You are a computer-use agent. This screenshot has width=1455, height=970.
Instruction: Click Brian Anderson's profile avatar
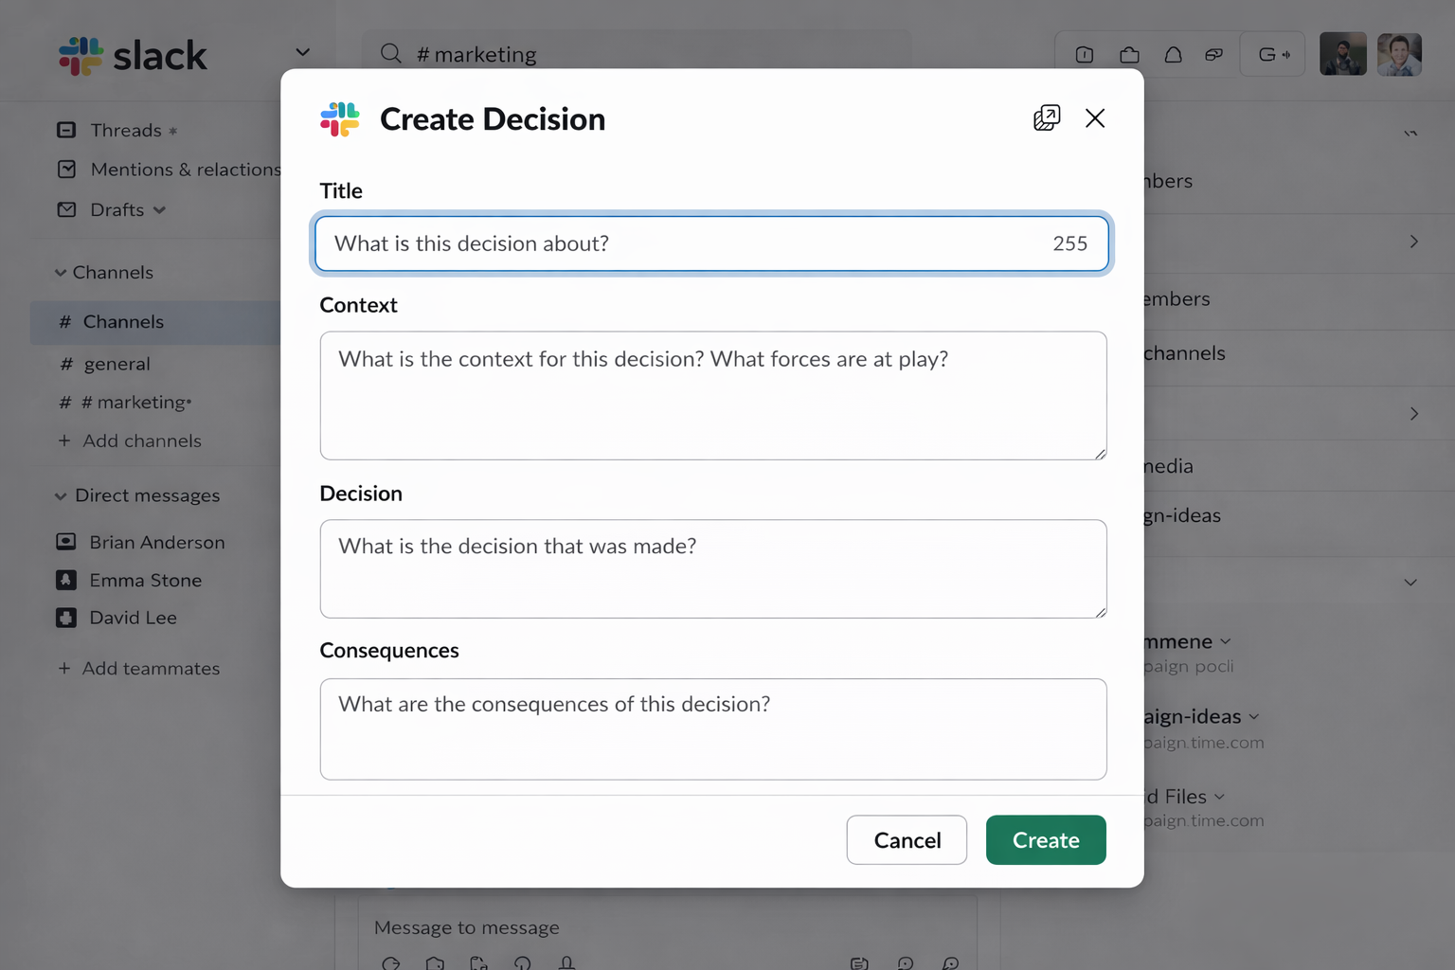click(x=65, y=541)
